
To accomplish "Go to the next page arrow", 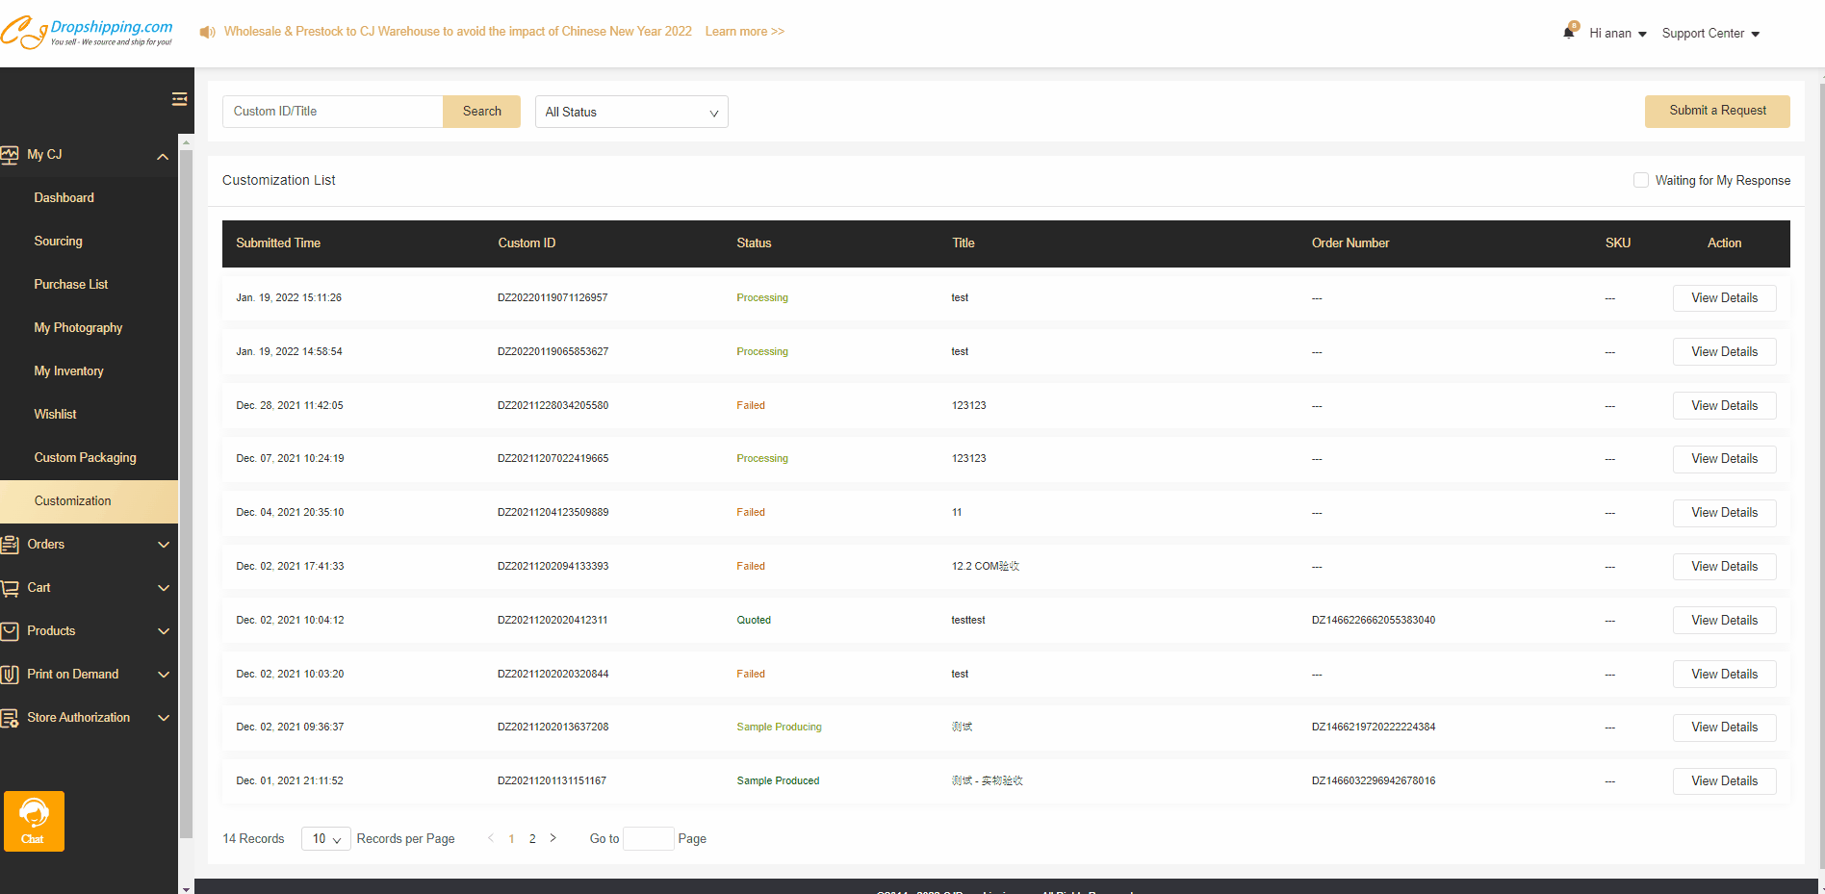I will pos(553,838).
